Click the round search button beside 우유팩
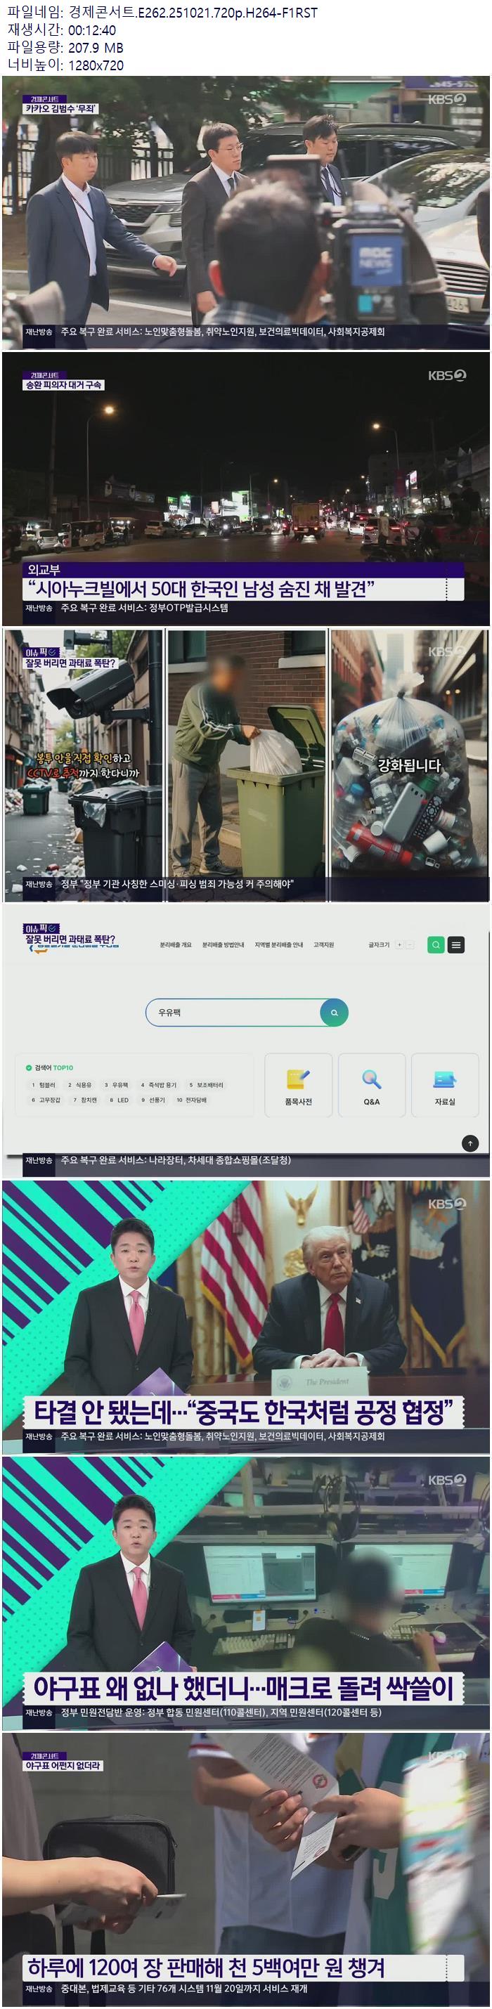The image size is (492, 2009). [334, 1013]
